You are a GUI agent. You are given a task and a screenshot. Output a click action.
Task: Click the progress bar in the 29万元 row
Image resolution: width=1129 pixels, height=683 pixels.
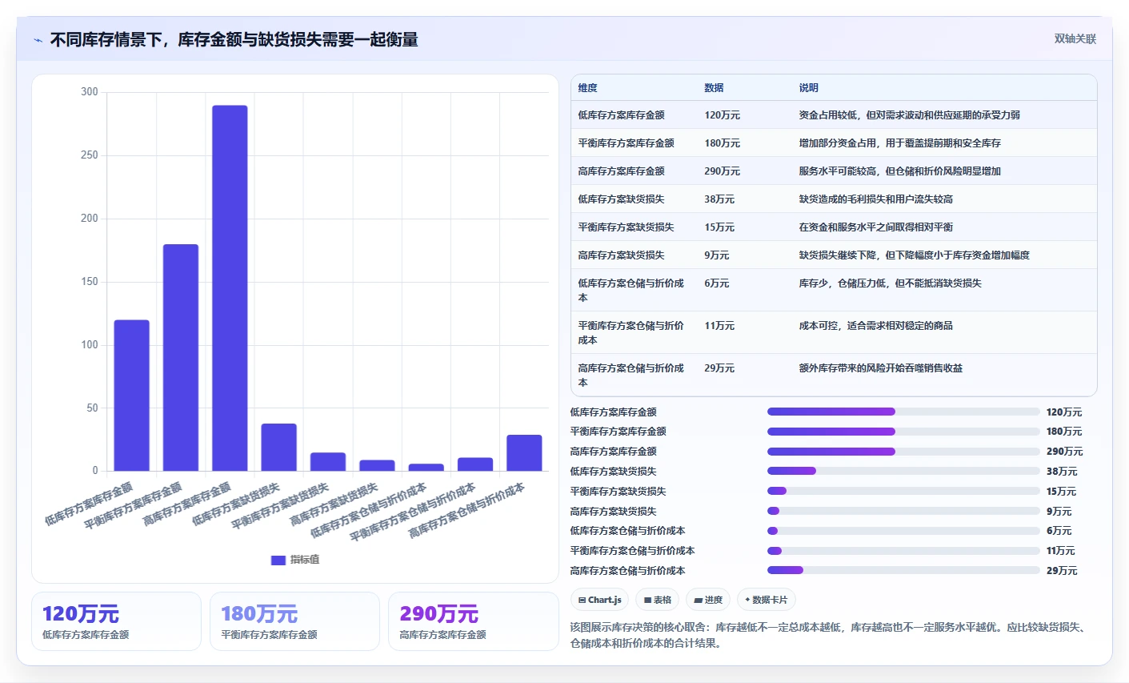[903, 571]
